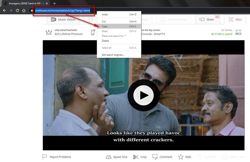Click the Share megaphone icon

(x=202, y=20)
